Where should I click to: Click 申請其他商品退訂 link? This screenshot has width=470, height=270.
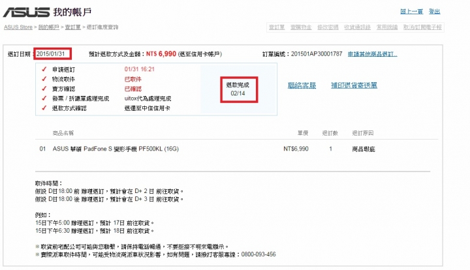pos(372,54)
